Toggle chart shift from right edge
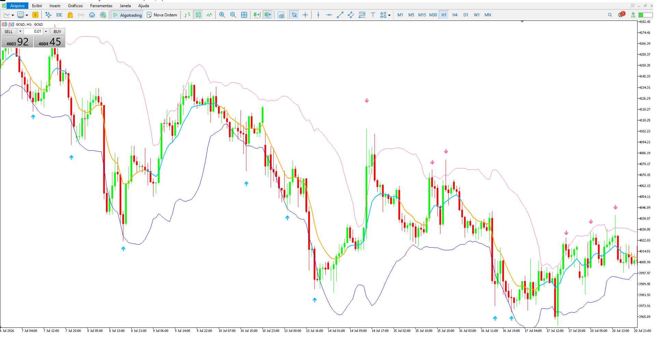 (268, 15)
